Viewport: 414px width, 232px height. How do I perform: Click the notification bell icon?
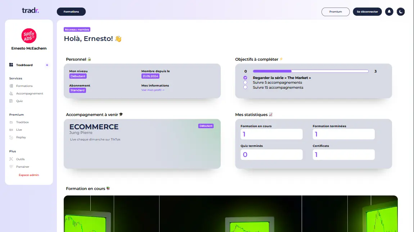pyautogui.click(x=389, y=12)
